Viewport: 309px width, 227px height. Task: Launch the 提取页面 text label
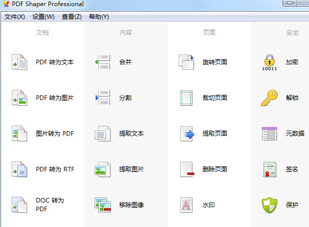215,134
